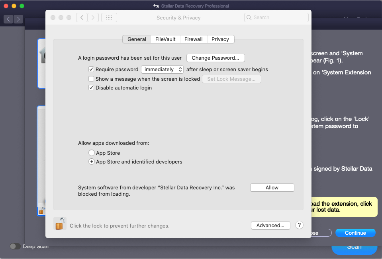Screen dimensions: 382x259
Task: Select App Store and identified developers option
Action: point(92,162)
